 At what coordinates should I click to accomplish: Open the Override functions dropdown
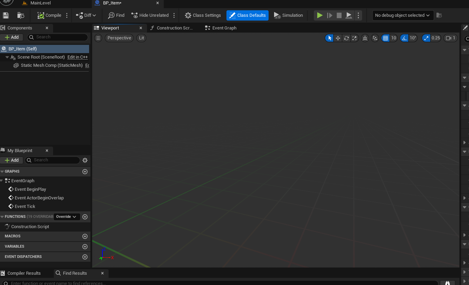(66, 216)
